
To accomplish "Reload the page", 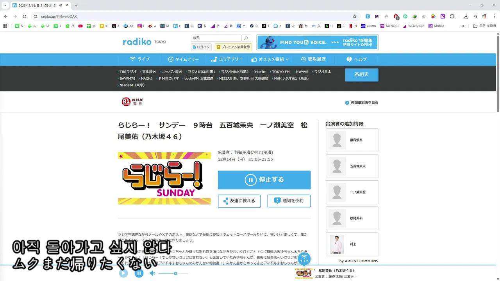I will tap(24, 16).
